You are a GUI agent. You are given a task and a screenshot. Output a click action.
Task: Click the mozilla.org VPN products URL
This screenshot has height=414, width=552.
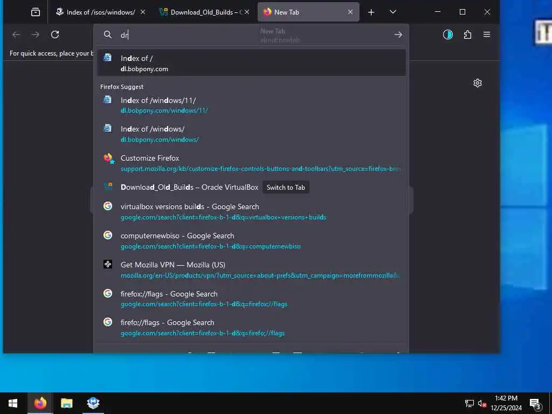tap(260, 275)
